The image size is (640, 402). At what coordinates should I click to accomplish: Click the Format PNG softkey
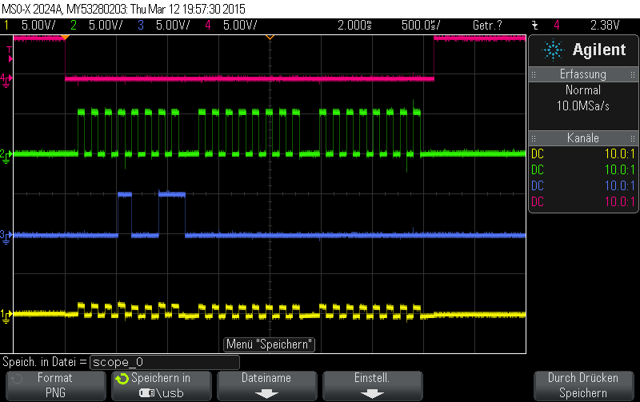55,385
